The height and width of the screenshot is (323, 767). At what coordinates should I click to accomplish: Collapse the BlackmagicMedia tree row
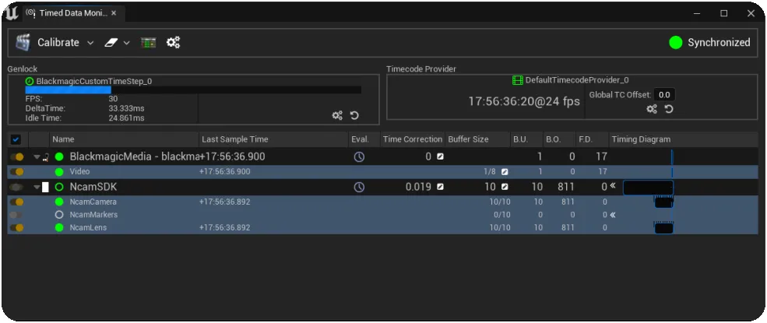coord(36,157)
